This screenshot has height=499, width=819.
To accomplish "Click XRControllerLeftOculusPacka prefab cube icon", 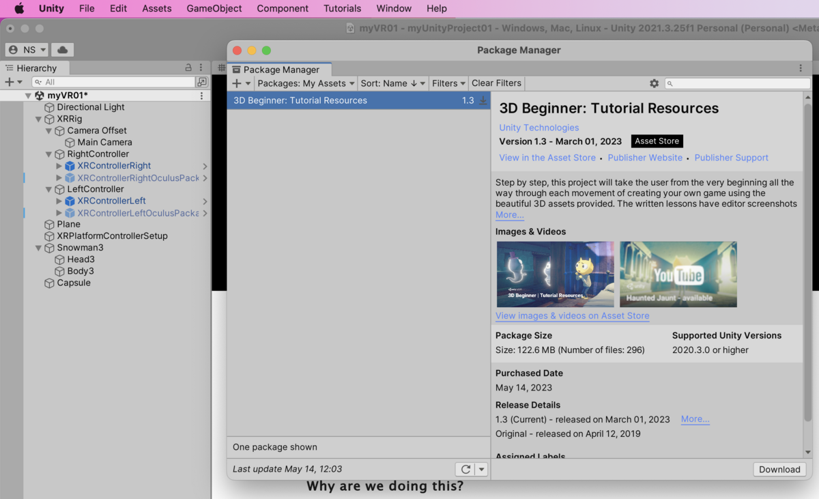I will coord(70,213).
